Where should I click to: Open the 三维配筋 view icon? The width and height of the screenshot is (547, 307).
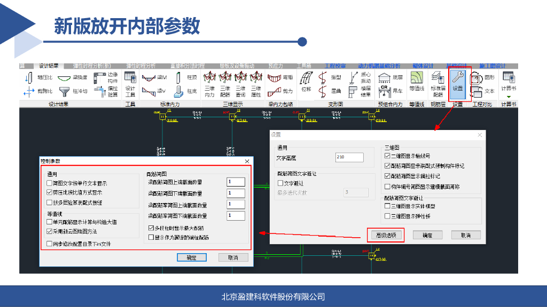pos(225,77)
